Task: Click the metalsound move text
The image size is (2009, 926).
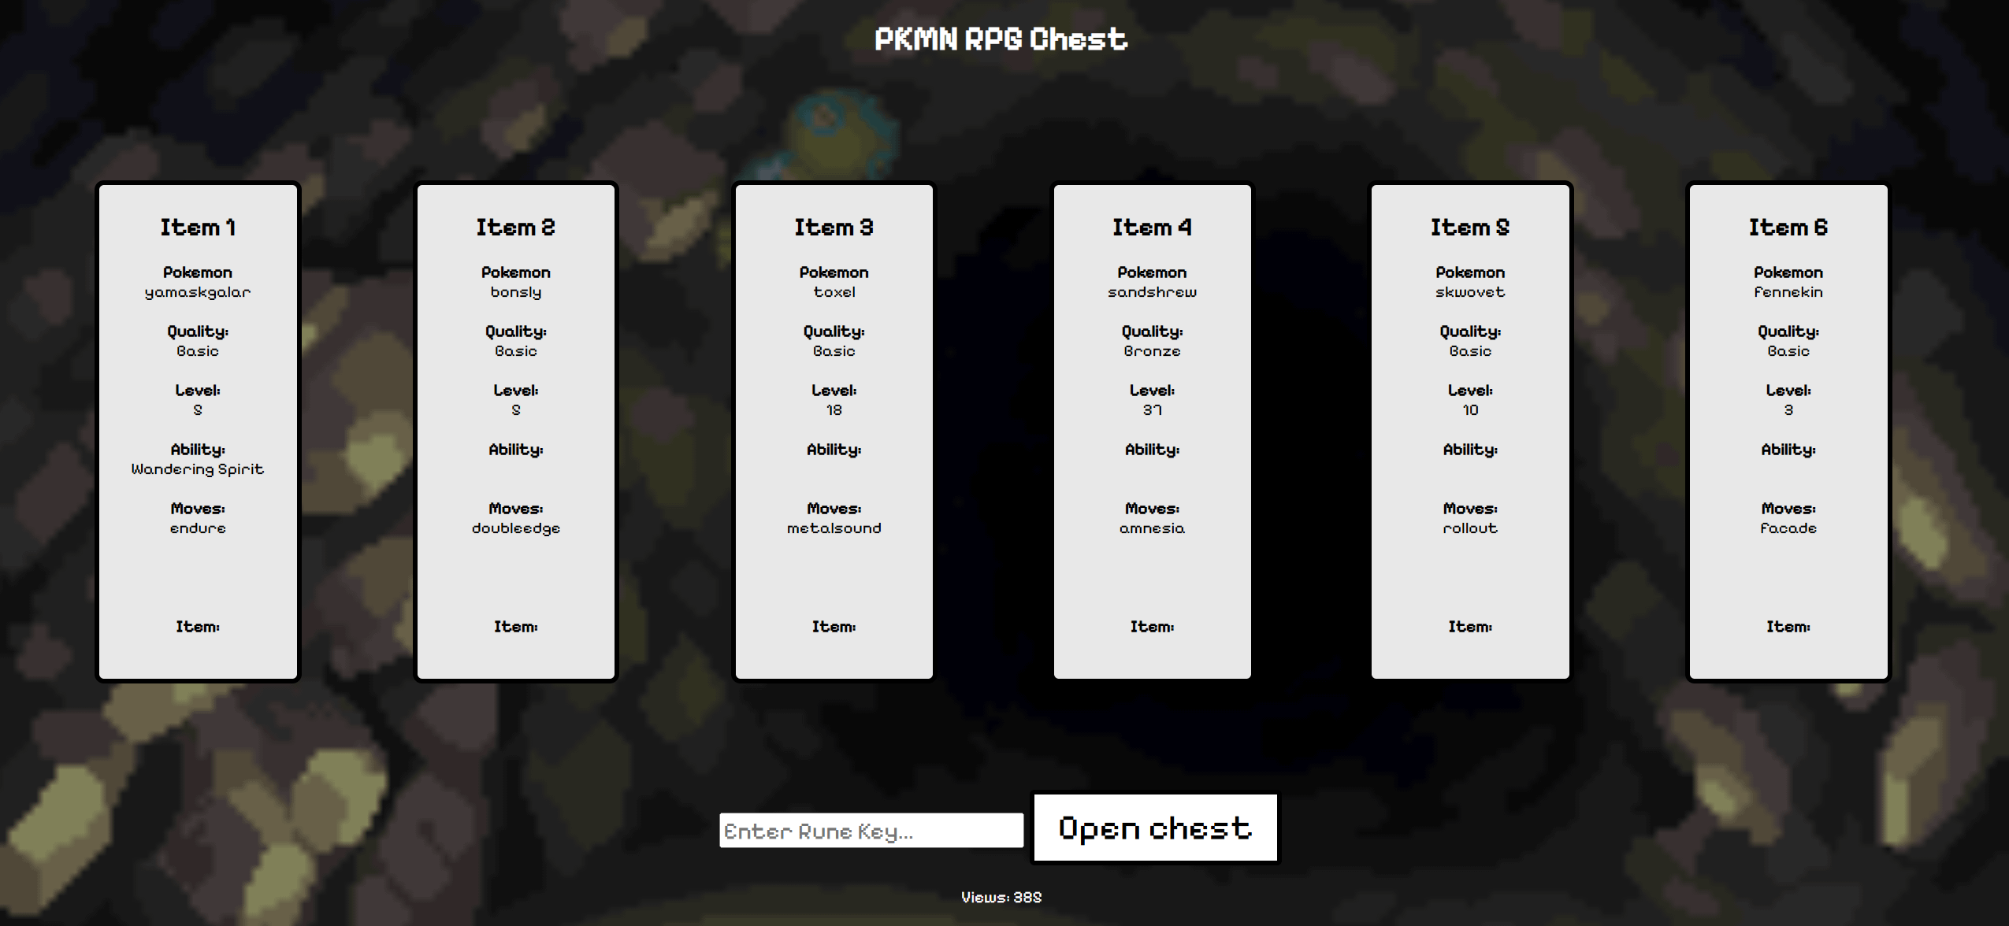Action: [x=834, y=528]
